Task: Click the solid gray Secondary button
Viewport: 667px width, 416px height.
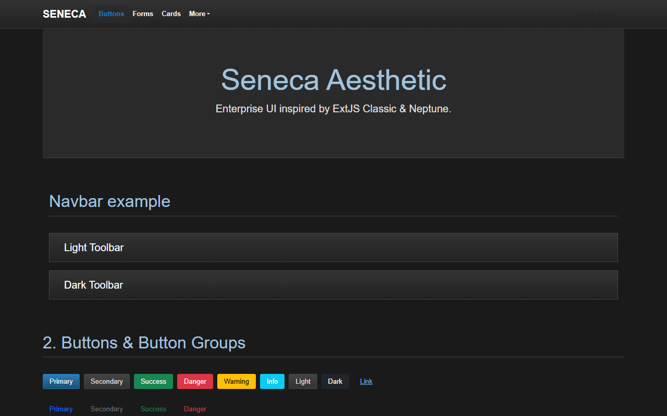Action: click(107, 382)
